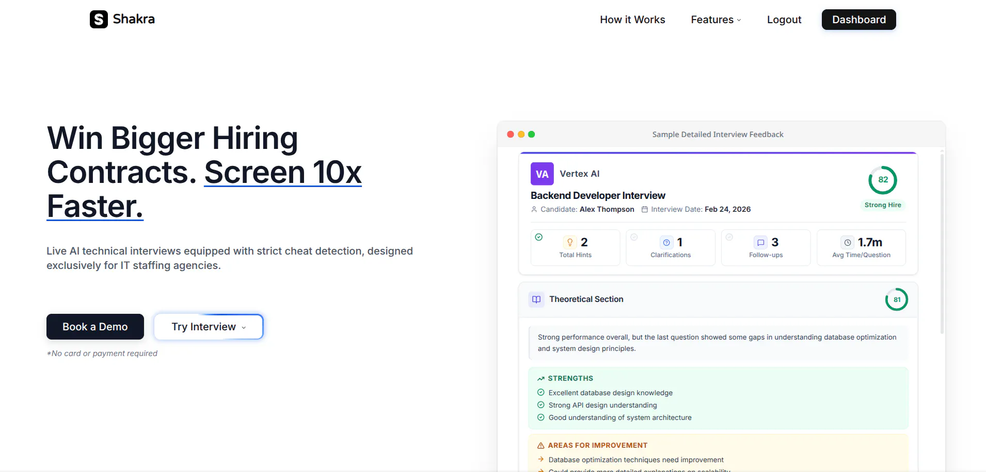Click the "Follow-ups" label

pyautogui.click(x=766, y=255)
